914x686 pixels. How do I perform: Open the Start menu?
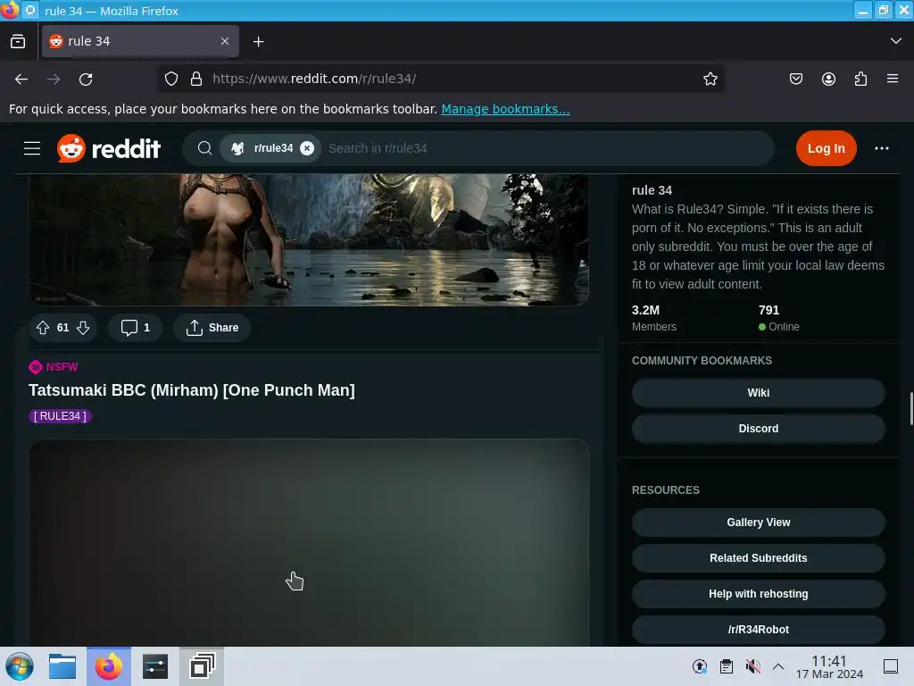pyautogui.click(x=20, y=666)
